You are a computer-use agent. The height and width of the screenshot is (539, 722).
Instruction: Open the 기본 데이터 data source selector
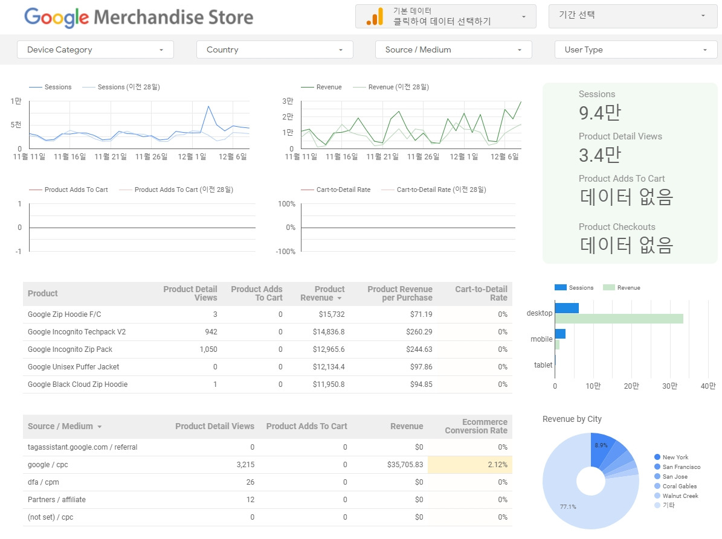pyautogui.click(x=446, y=16)
